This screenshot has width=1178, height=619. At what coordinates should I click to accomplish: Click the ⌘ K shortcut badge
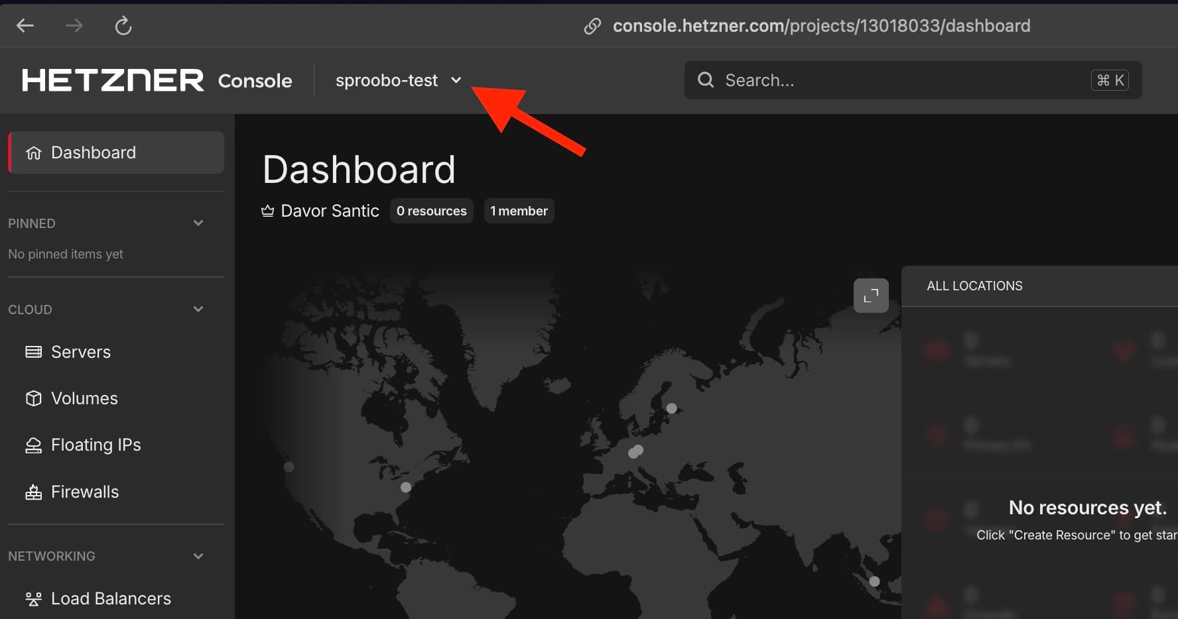click(x=1110, y=80)
